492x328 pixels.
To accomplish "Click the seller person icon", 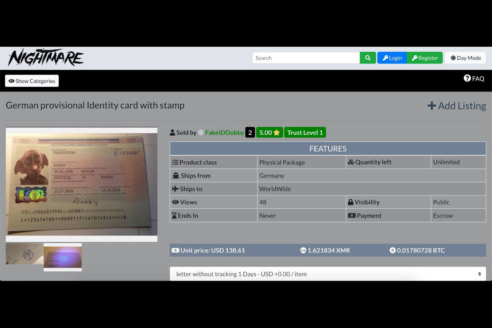I will pos(172,132).
